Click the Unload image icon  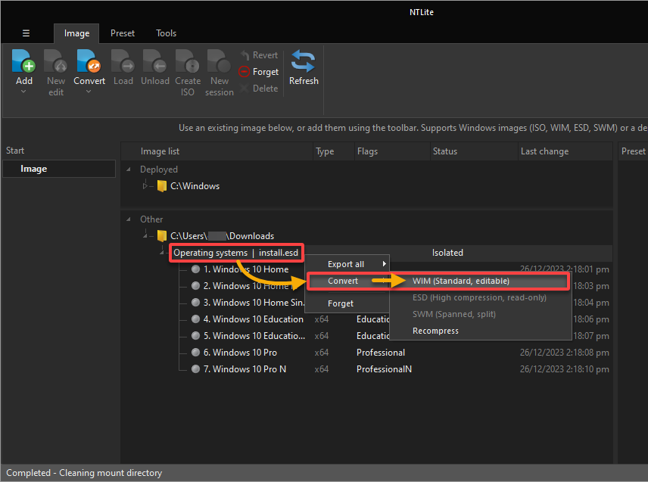[154, 61]
